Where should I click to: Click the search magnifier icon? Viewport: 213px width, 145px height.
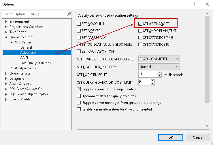69,14
